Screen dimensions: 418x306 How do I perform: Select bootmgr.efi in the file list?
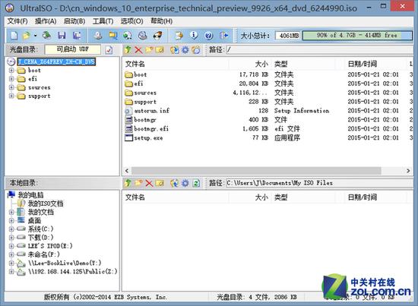(151, 129)
